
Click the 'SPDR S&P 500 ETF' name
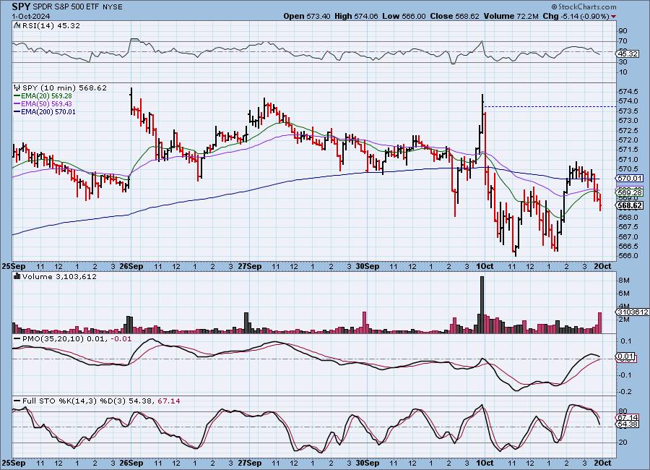pyautogui.click(x=66, y=7)
